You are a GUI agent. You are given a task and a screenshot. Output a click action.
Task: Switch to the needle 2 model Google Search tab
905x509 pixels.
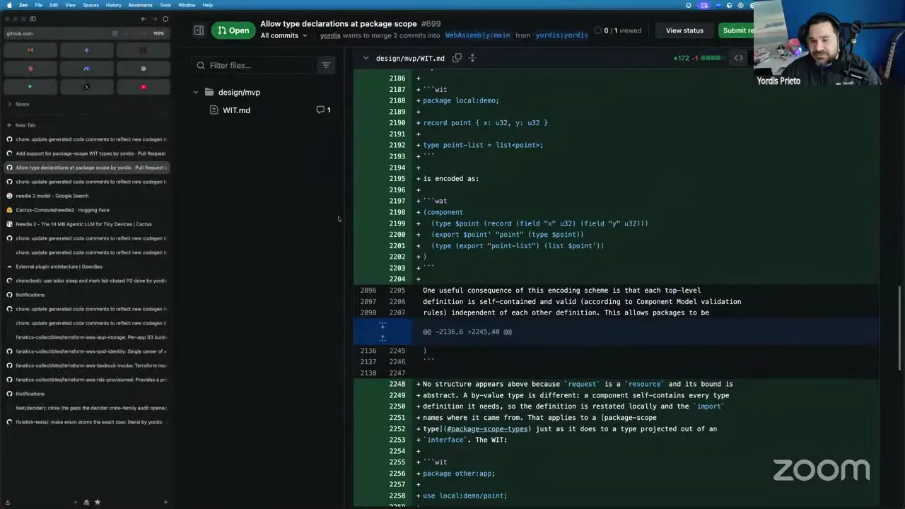click(87, 196)
